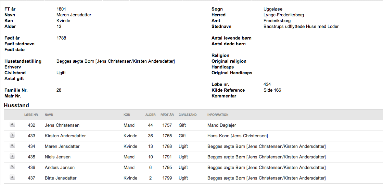This screenshot has height=185, width=383.
Task: Click the Husstand section heading
Action: point(16,105)
